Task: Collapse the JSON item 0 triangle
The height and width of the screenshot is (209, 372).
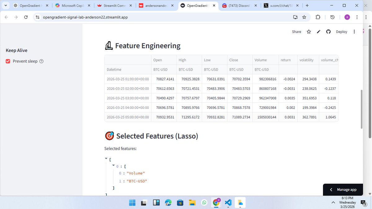Action: 113,166
